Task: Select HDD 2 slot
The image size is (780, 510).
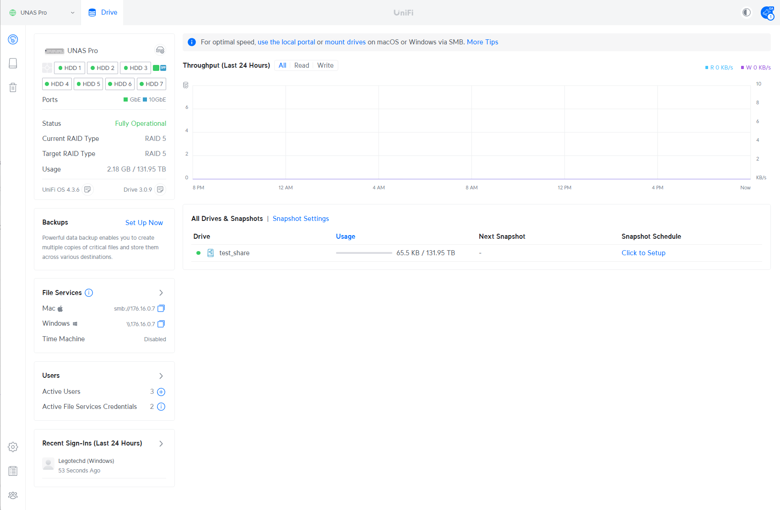Action: [103, 68]
